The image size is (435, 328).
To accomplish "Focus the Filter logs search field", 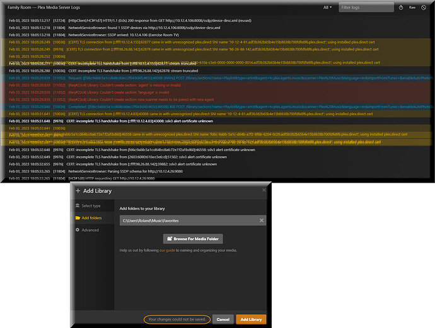I will coord(366,8).
